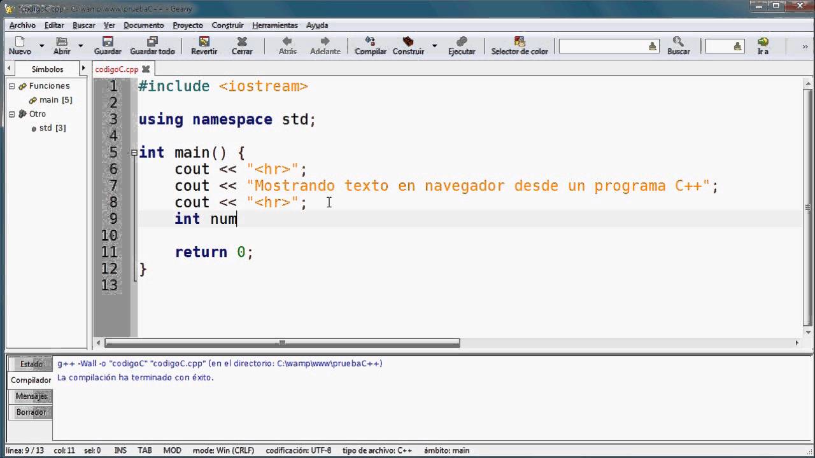Viewport: 815px width, 458px height.
Task: Open the Herramientas menu
Action: pyautogui.click(x=274, y=25)
